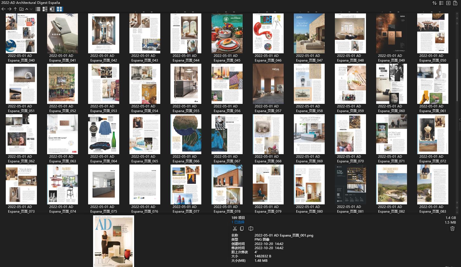Open the next-item chevron down control
This screenshot has height=267, width=461.
(x=31, y=9)
